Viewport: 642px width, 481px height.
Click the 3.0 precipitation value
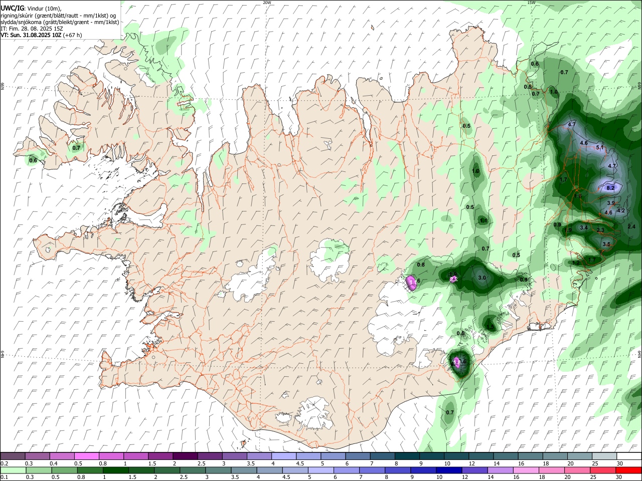(482, 278)
